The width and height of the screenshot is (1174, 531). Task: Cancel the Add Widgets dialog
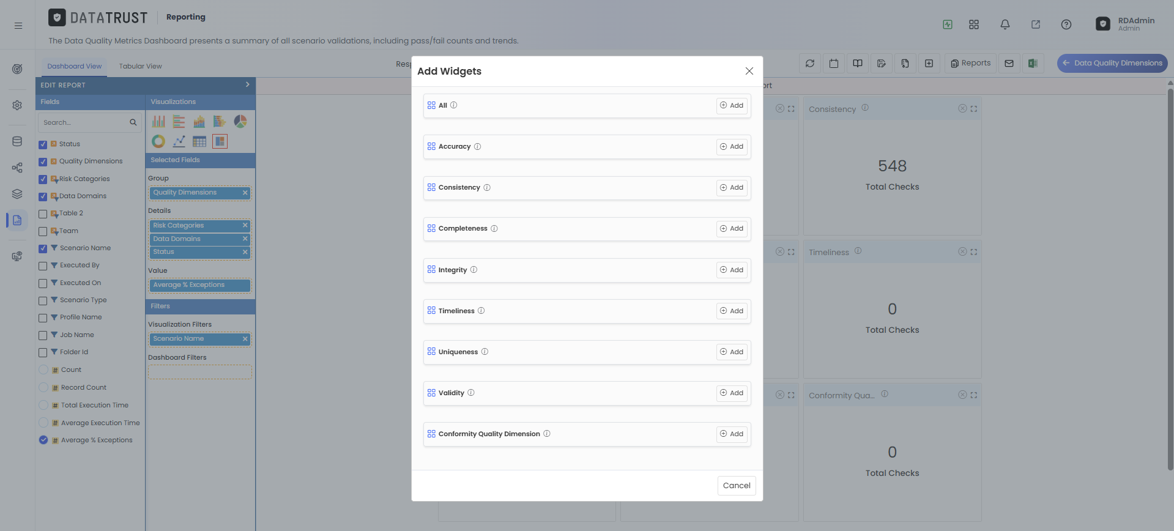tap(737, 486)
